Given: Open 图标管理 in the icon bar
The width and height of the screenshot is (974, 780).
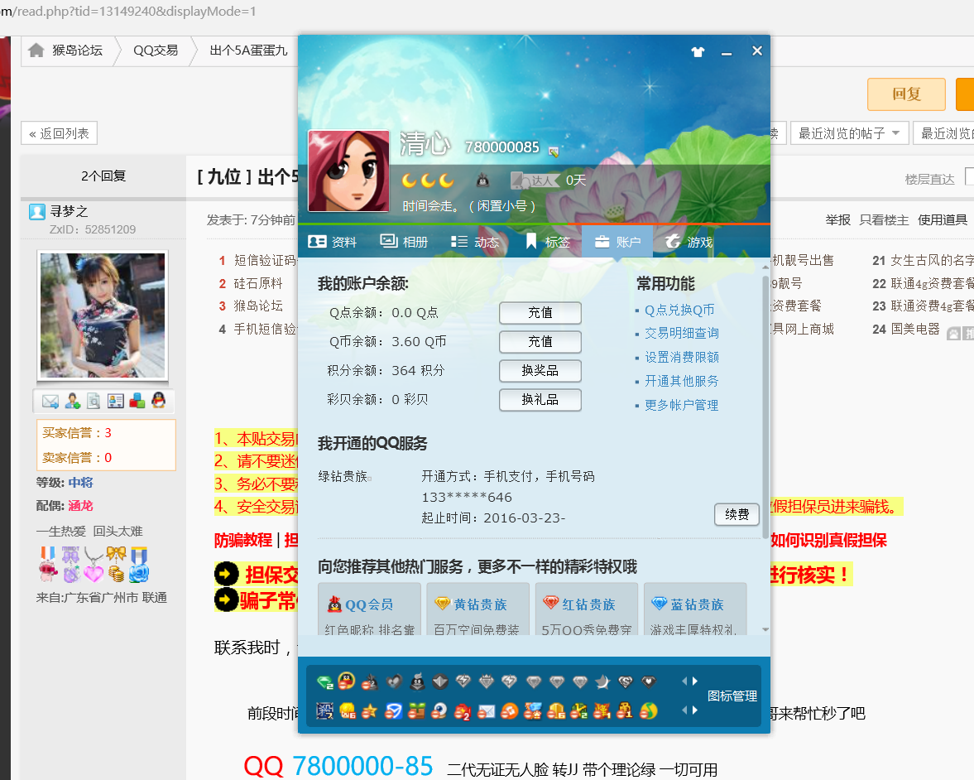Looking at the screenshot, I should (x=732, y=696).
